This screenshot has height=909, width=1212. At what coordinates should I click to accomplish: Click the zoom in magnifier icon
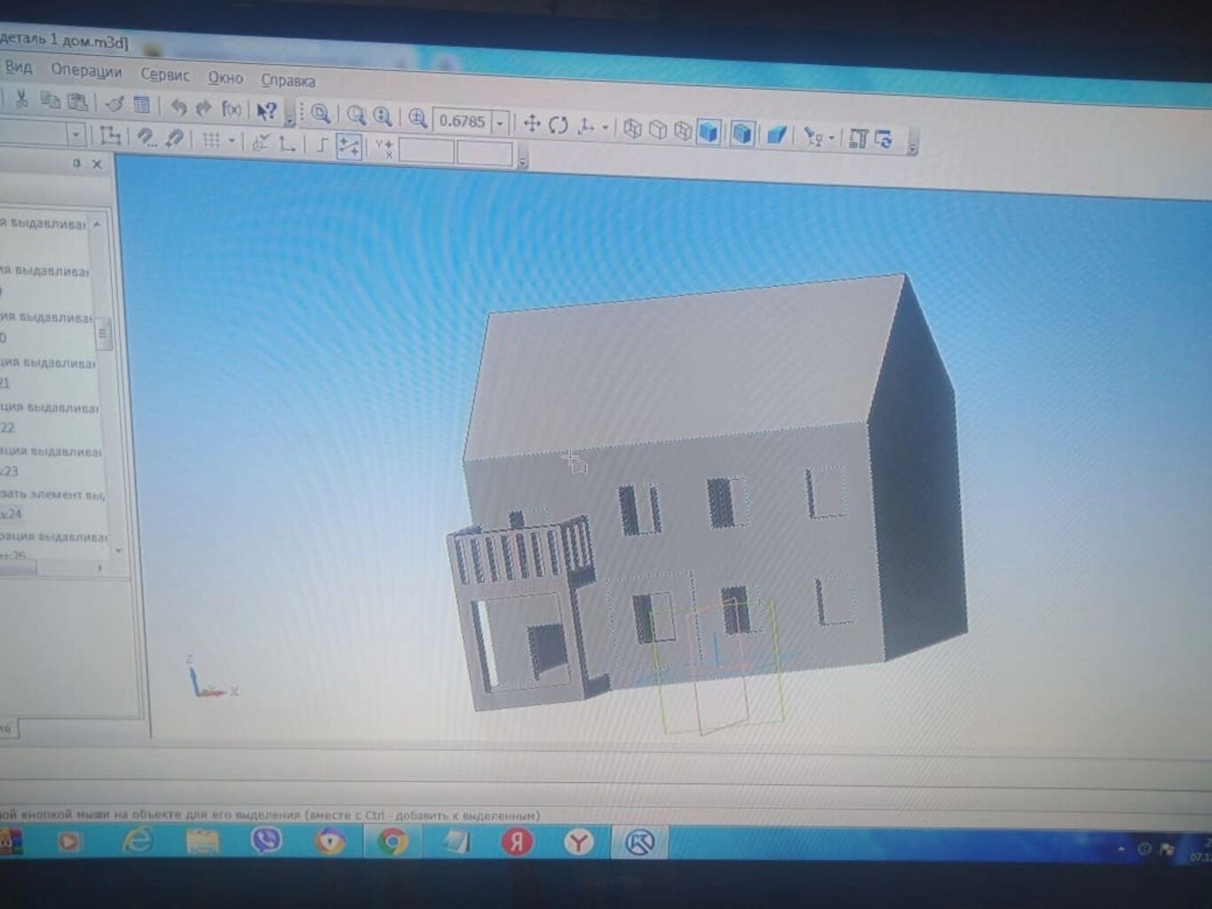click(383, 115)
